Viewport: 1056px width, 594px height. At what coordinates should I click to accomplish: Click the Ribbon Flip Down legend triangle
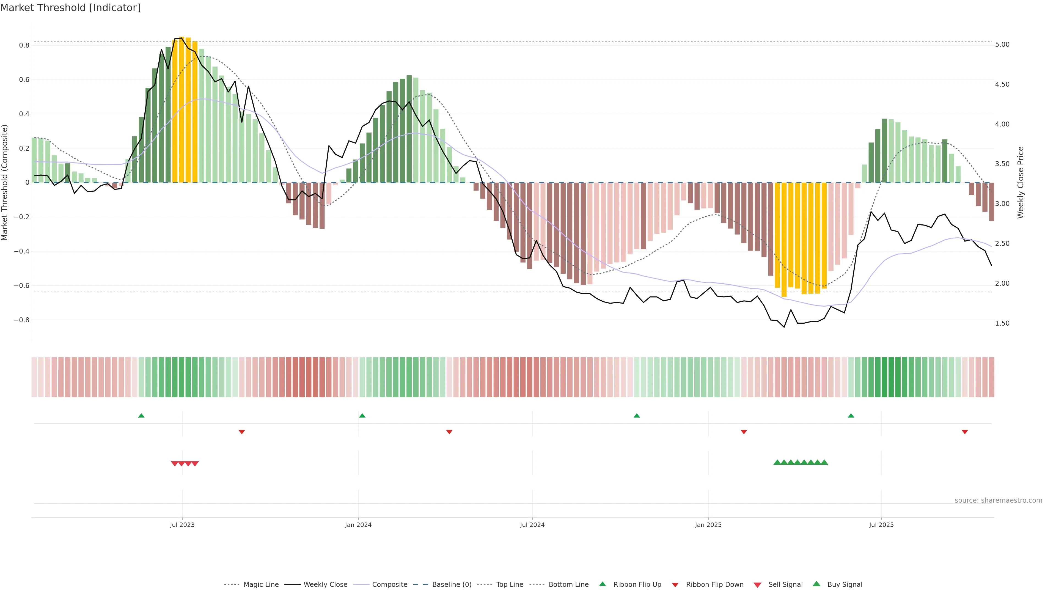click(x=675, y=585)
